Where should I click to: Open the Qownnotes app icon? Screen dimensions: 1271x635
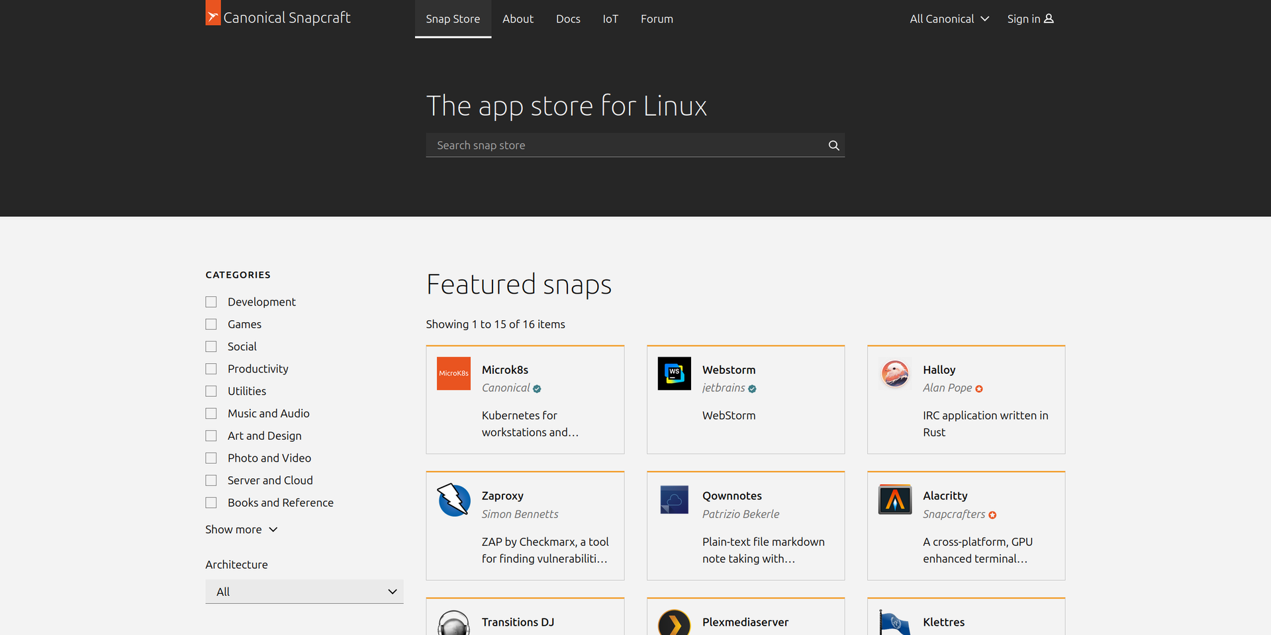[675, 499]
